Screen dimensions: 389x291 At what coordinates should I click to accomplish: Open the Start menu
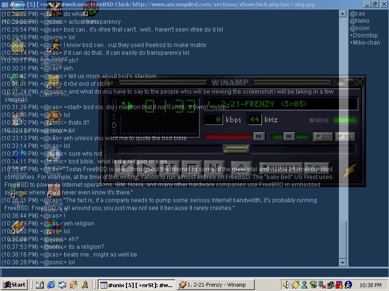(x=14, y=285)
